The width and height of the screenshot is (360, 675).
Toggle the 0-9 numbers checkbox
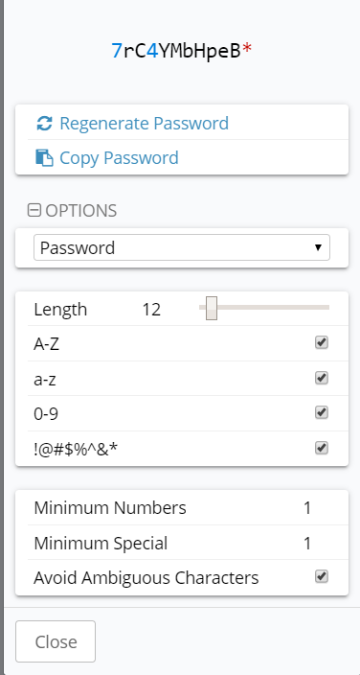[322, 412]
